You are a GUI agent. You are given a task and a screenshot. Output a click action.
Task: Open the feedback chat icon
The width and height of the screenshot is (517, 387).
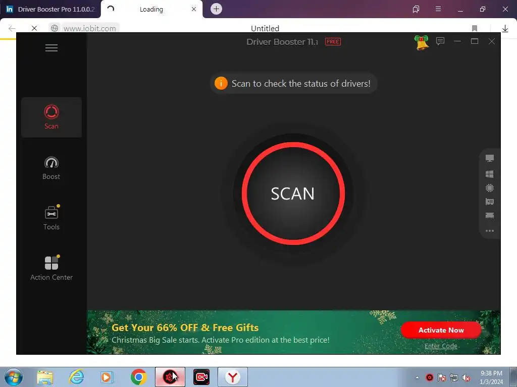pos(440,41)
